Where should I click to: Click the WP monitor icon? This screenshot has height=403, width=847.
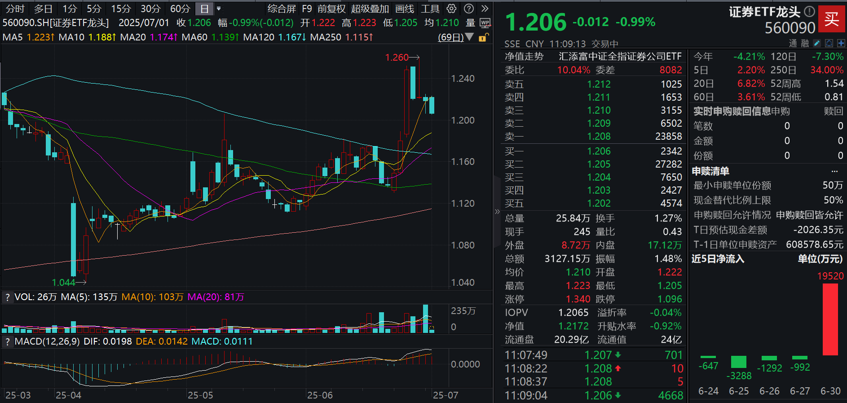[x=485, y=23]
